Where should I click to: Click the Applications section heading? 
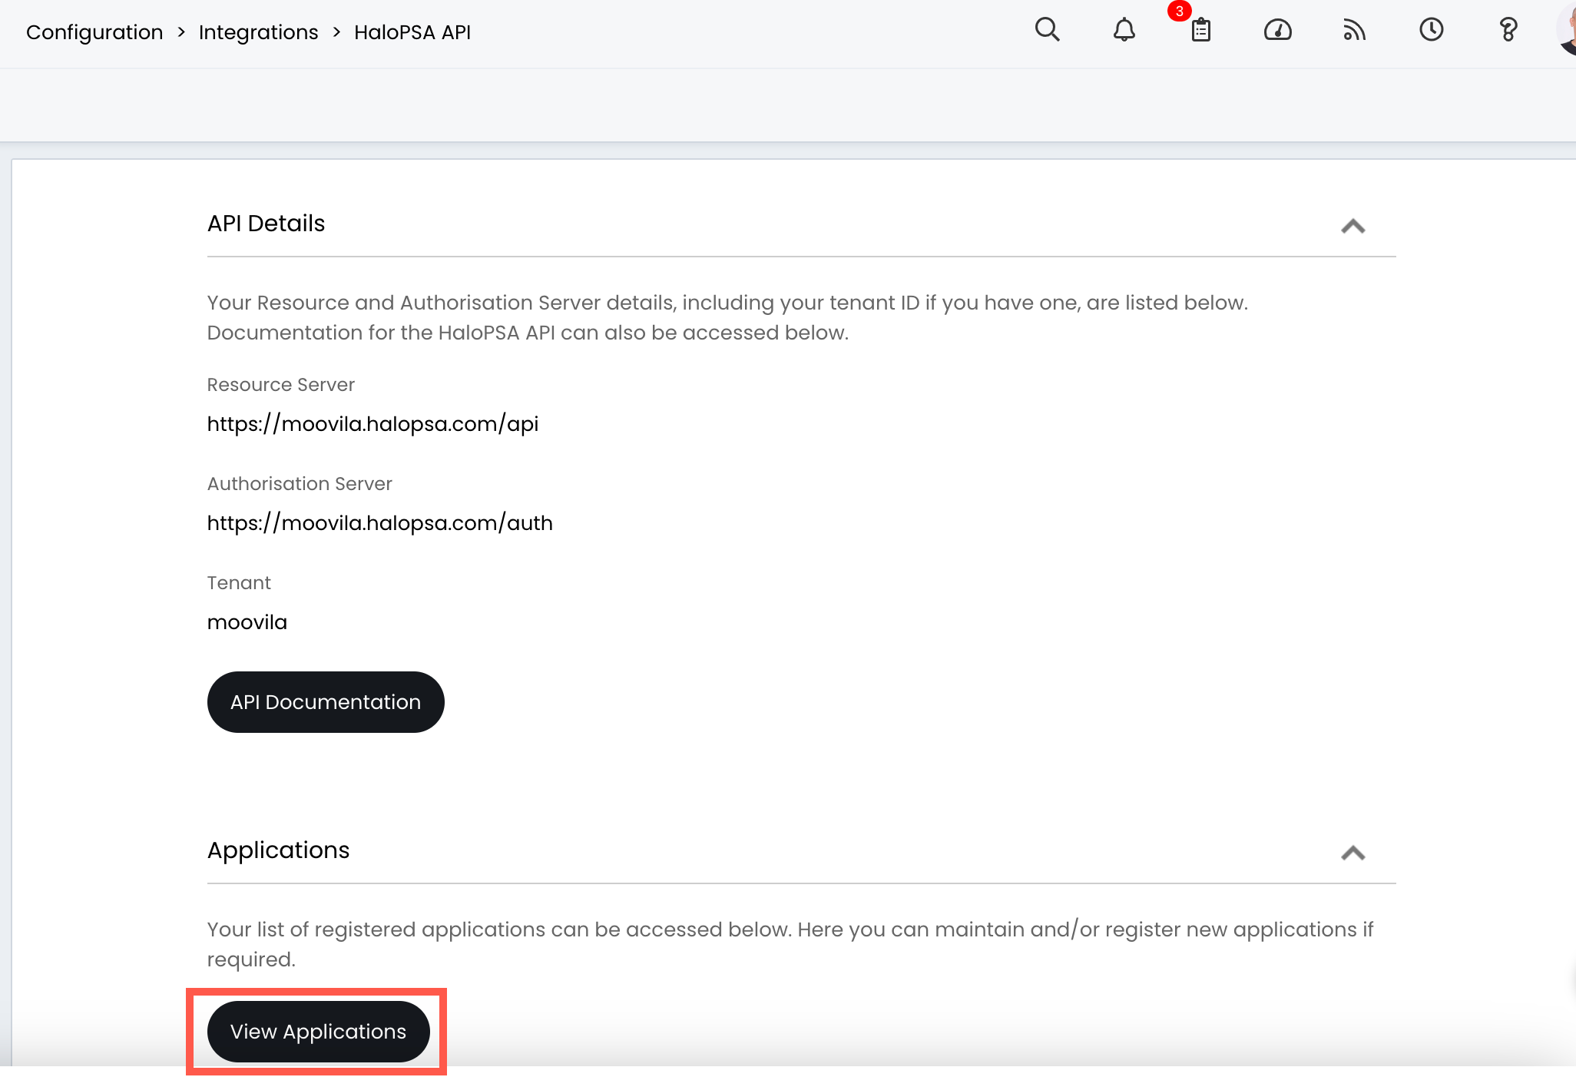(278, 850)
